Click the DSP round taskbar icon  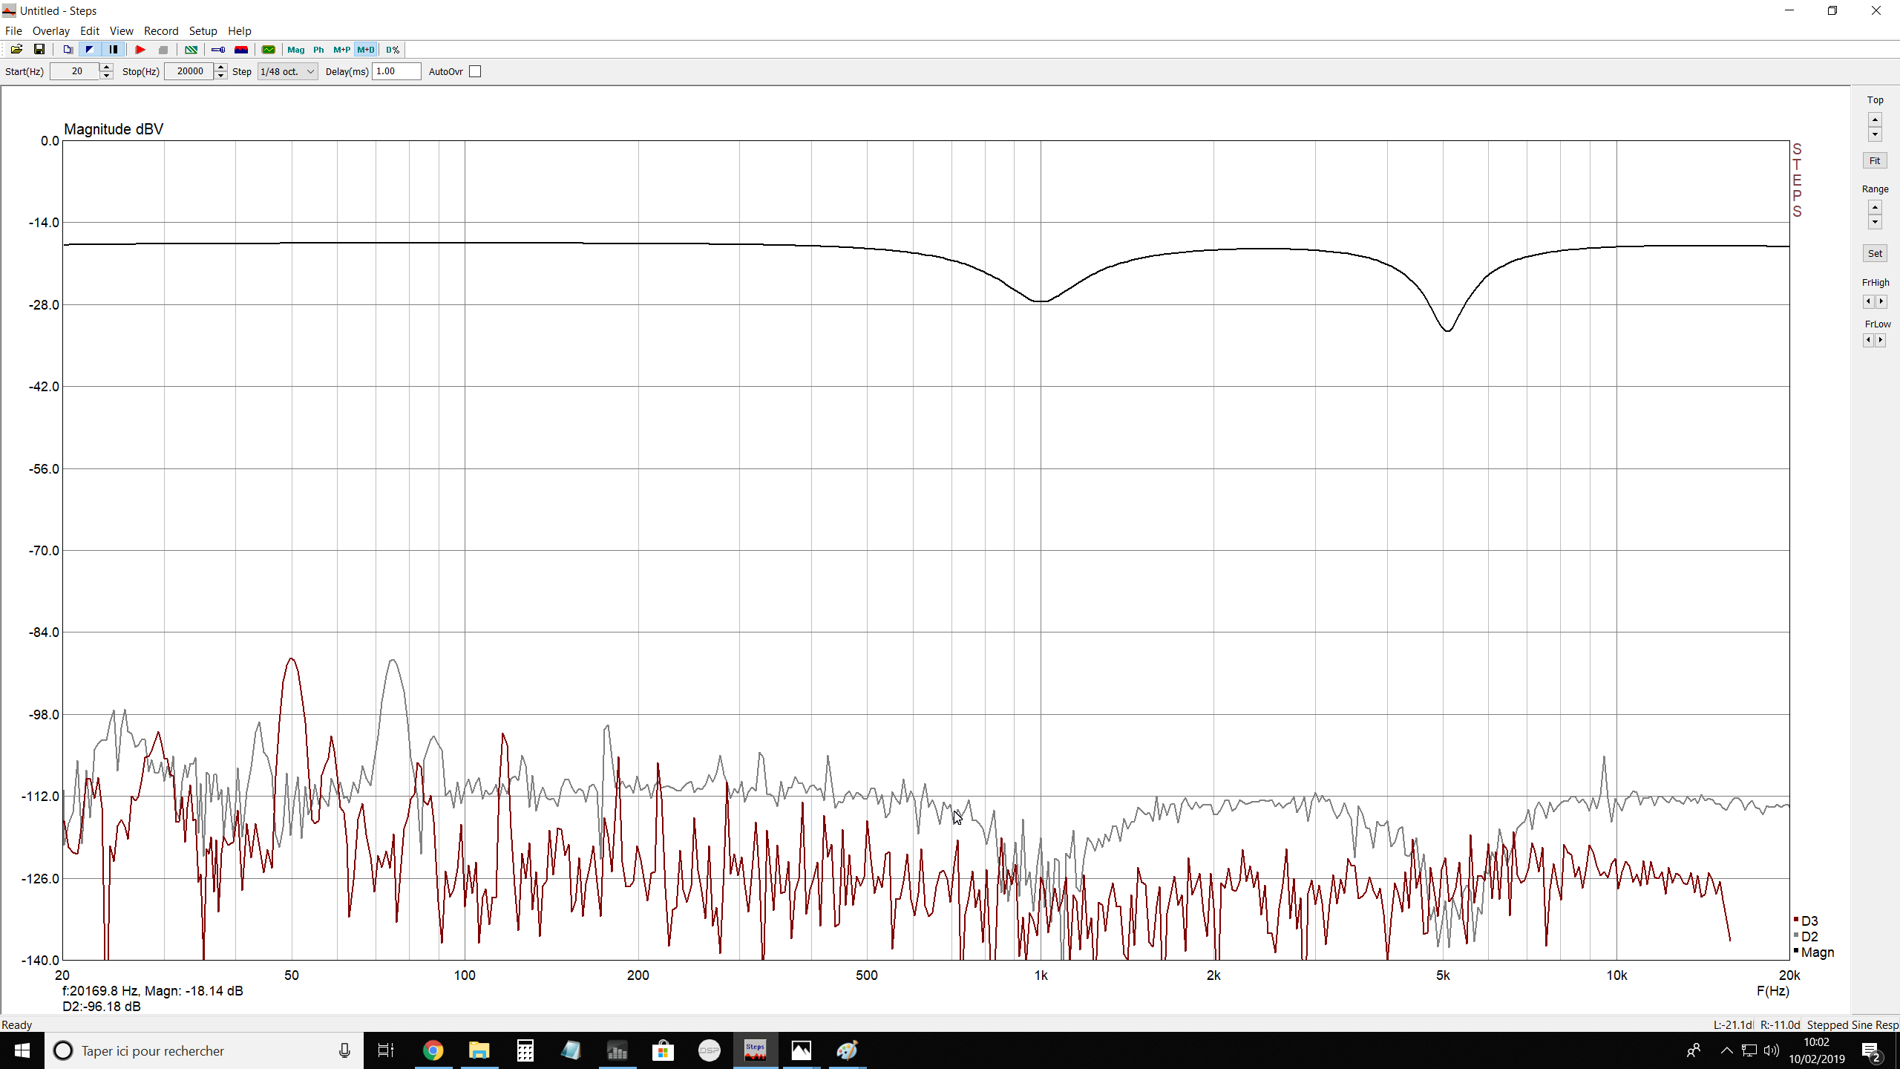(x=710, y=1050)
